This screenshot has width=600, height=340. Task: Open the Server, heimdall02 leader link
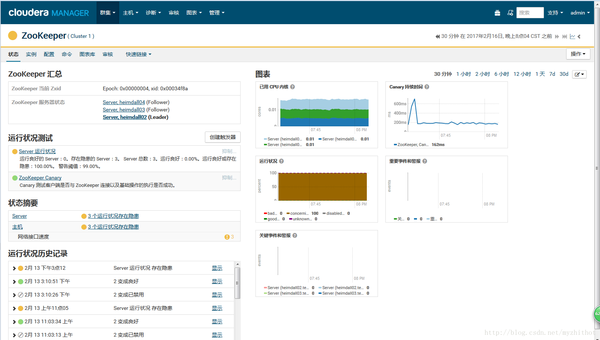coord(125,117)
